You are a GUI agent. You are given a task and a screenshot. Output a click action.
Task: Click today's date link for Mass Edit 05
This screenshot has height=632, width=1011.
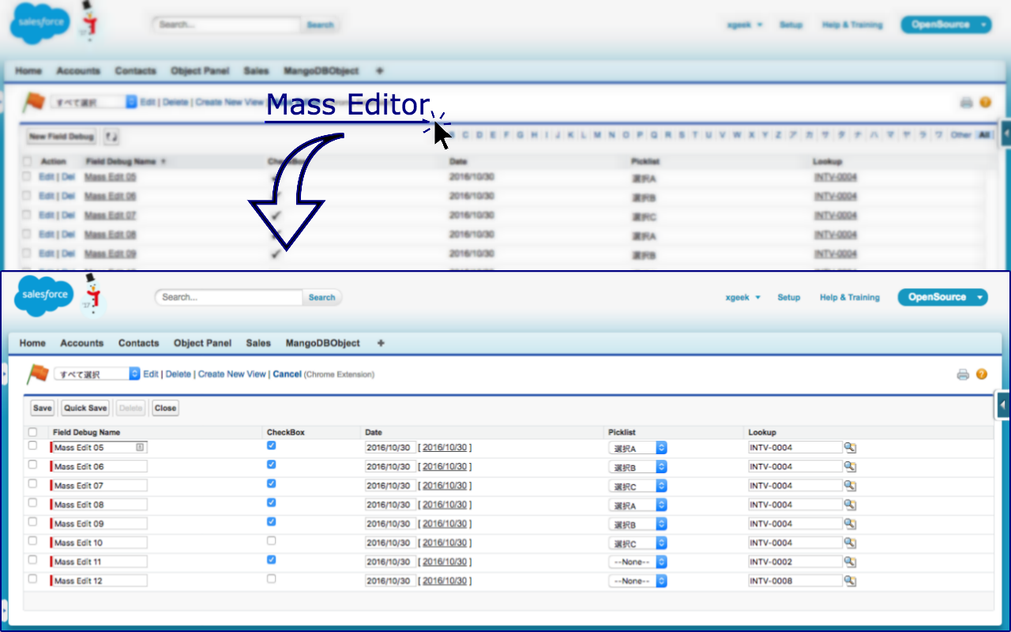pyautogui.click(x=445, y=448)
